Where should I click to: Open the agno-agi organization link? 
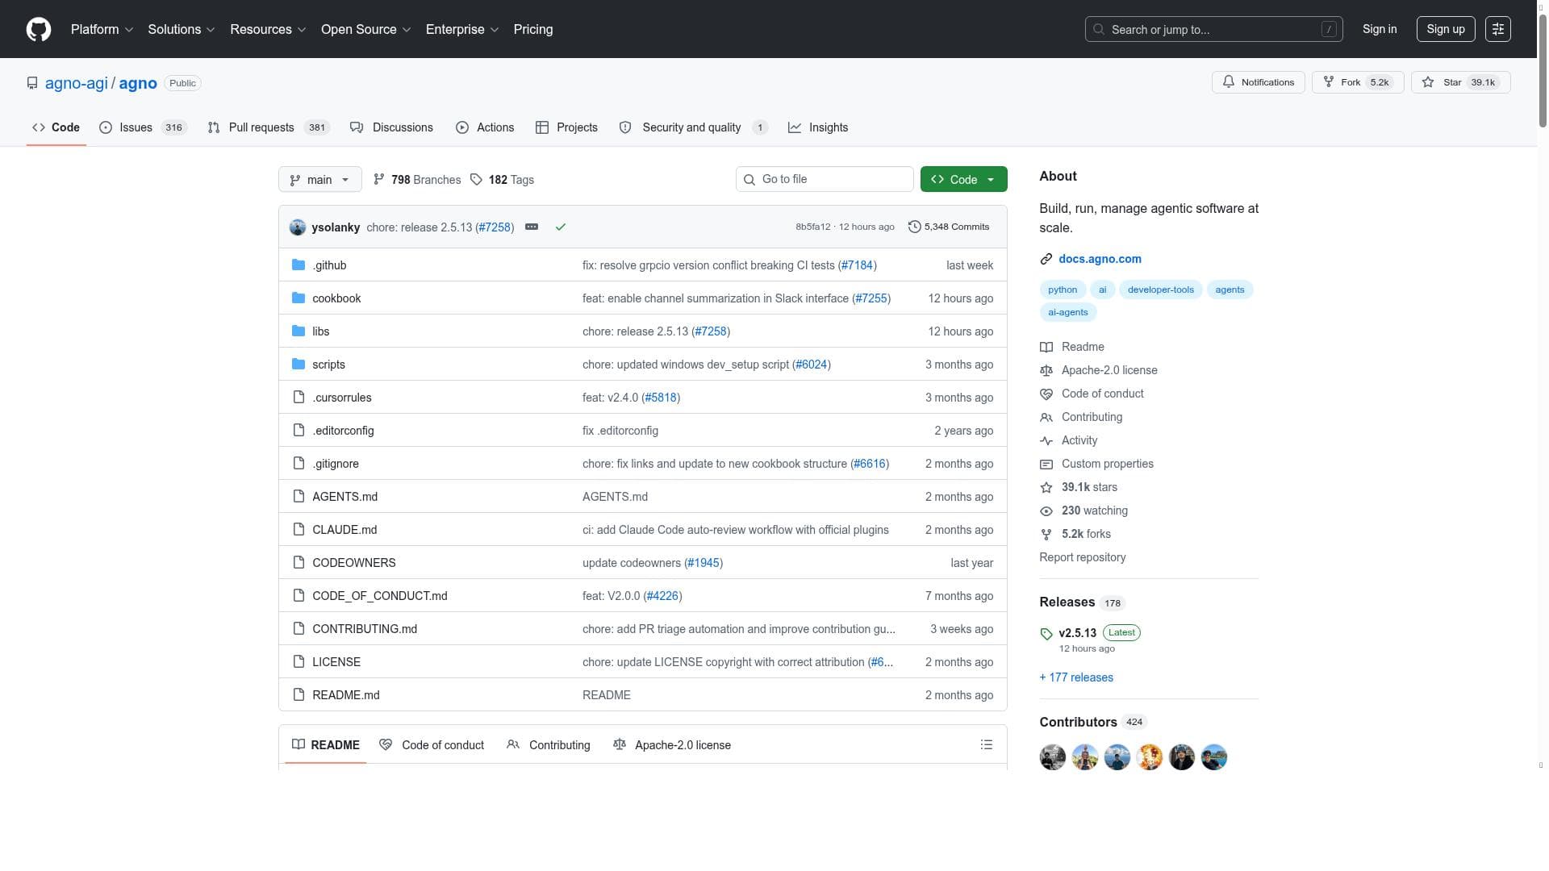coord(77,83)
